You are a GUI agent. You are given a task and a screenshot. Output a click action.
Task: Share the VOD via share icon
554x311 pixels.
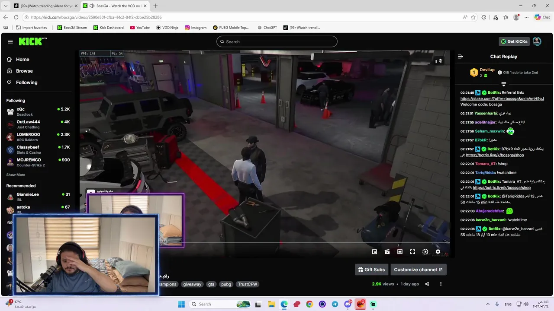coord(427,284)
